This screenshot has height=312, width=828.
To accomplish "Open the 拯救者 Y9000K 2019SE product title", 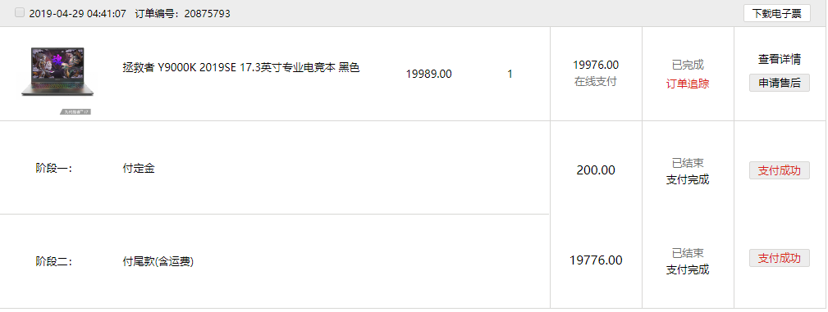I will tap(240, 68).
